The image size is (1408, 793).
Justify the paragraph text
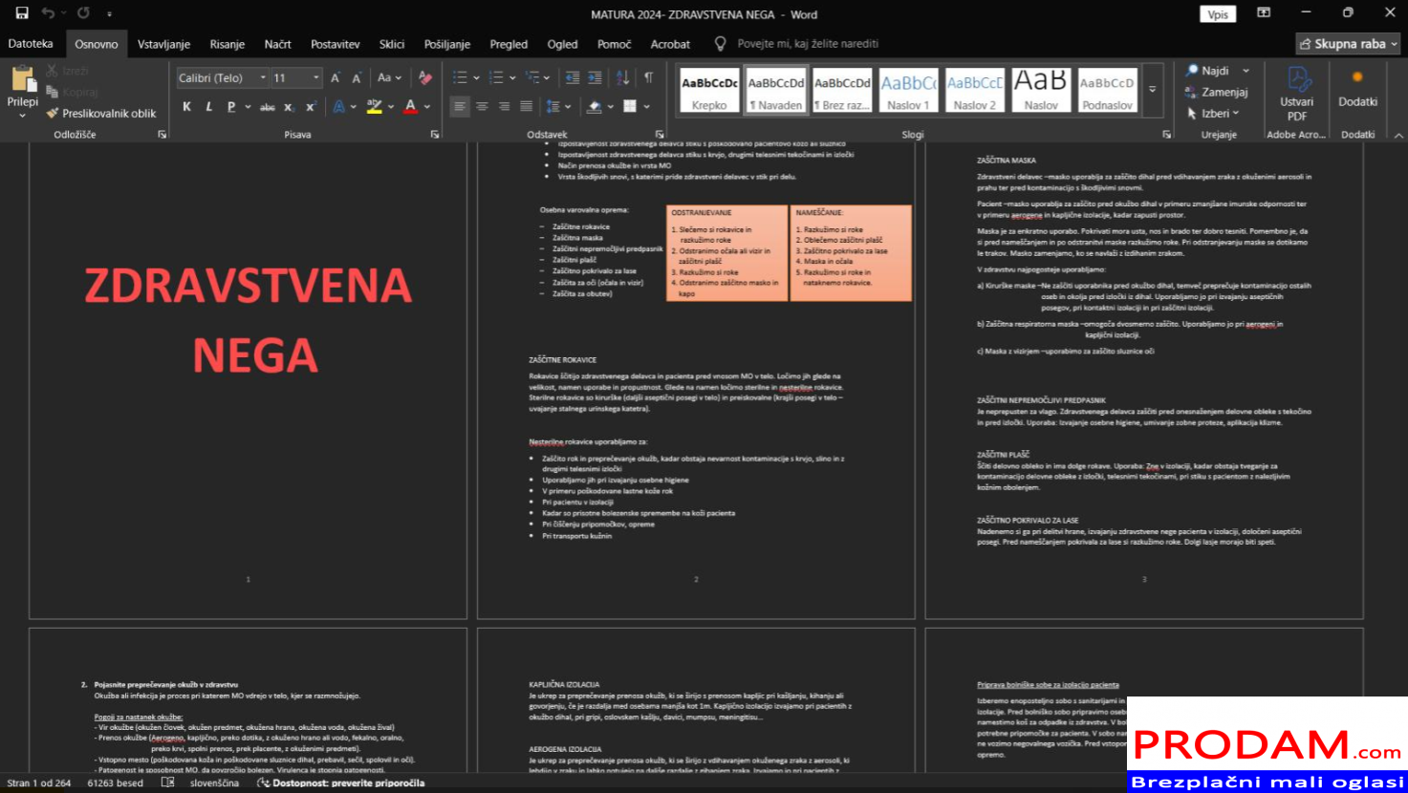pyautogui.click(x=526, y=107)
